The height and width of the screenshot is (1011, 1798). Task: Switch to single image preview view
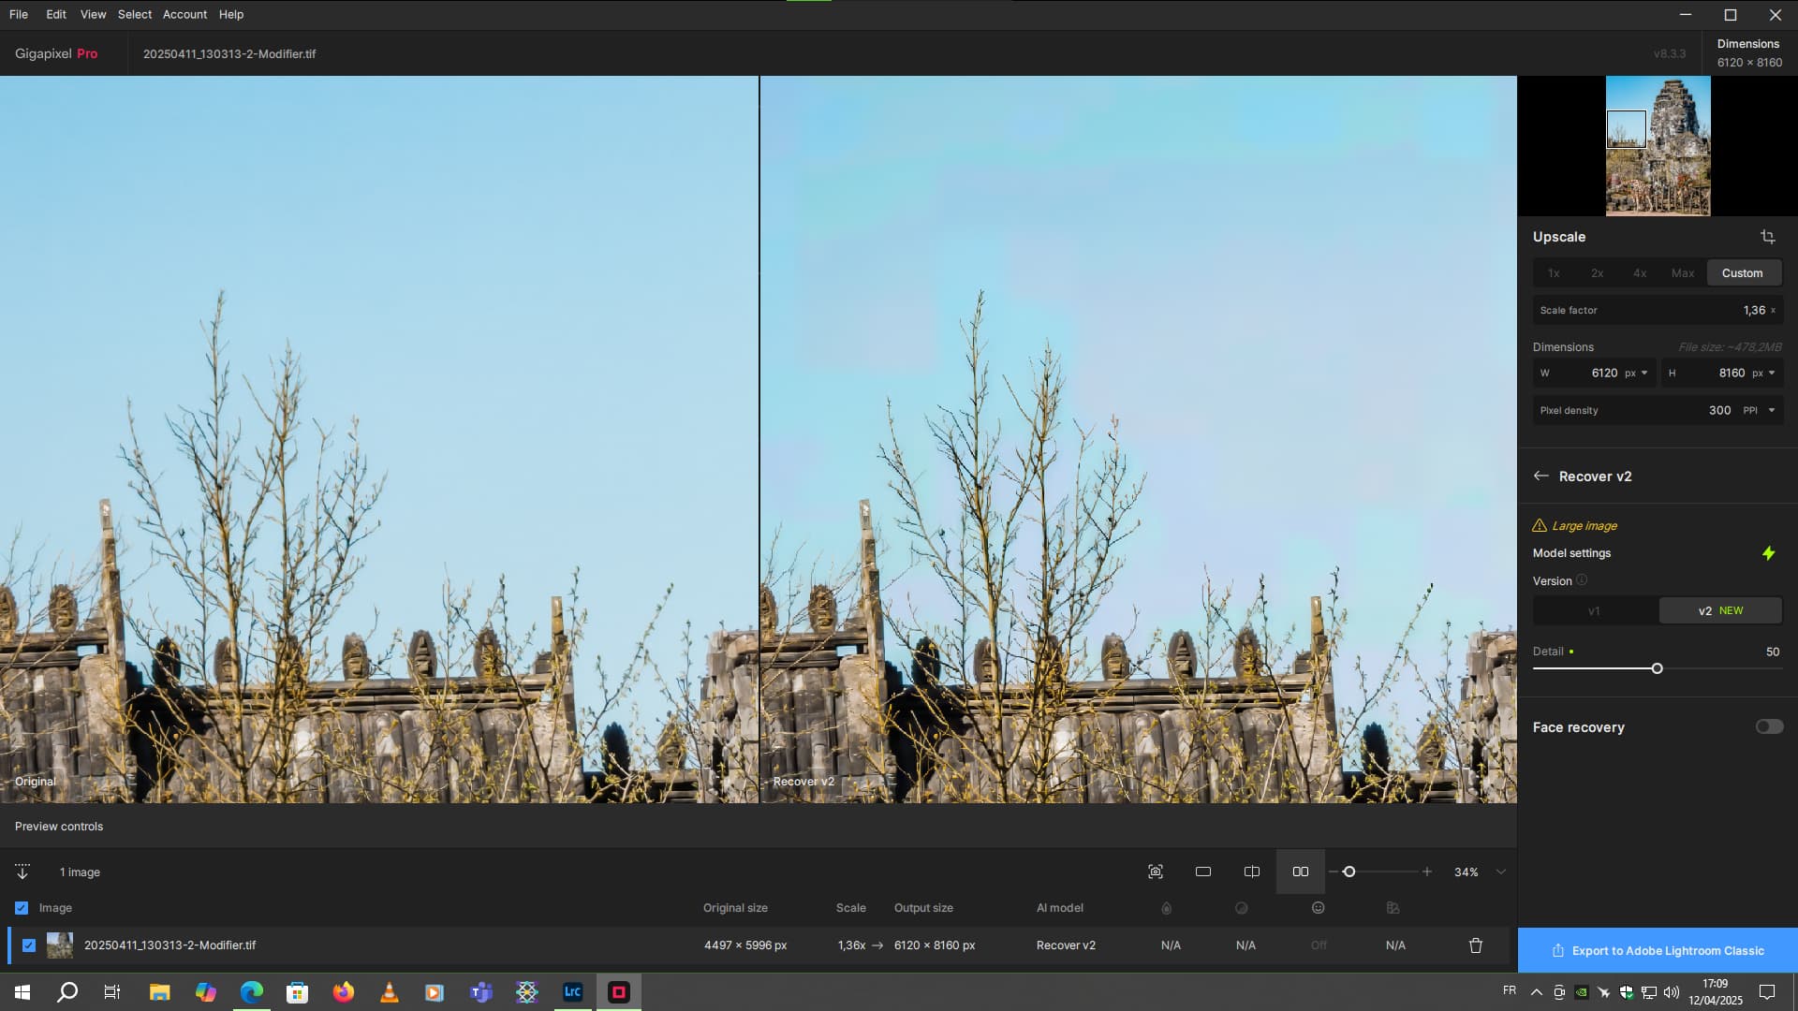pos(1203,872)
